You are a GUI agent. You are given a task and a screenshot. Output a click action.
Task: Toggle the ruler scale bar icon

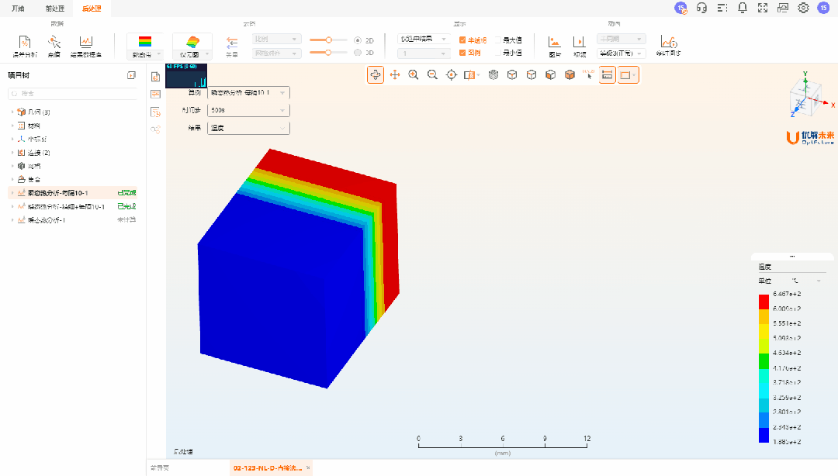[607, 74]
